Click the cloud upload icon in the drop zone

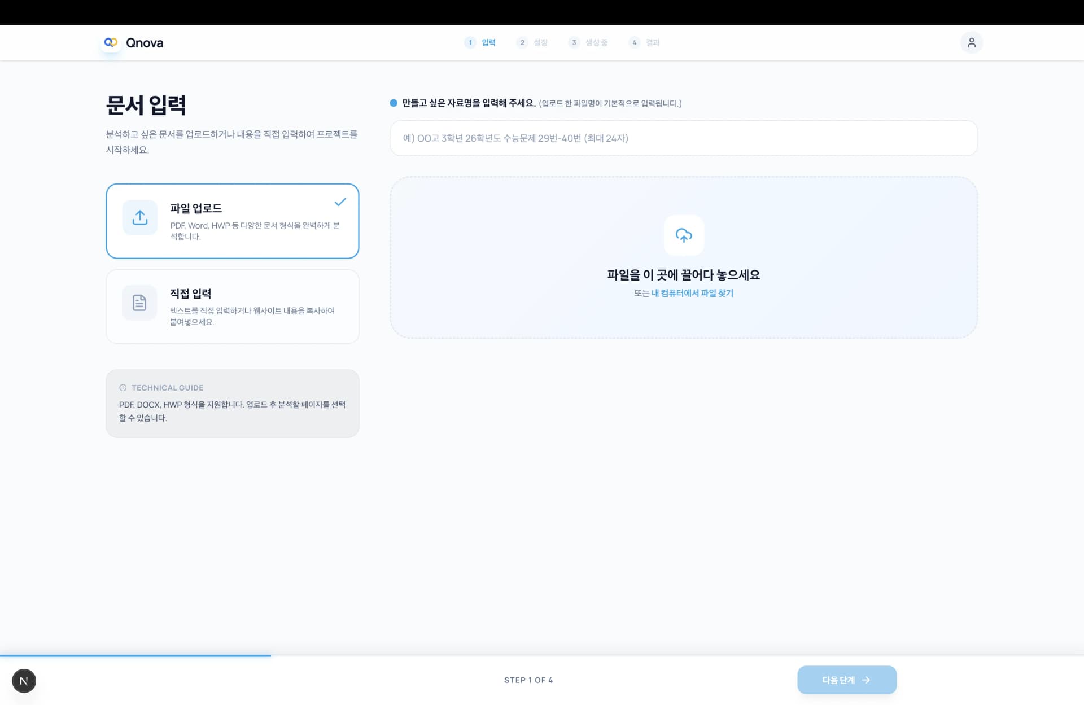click(684, 235)
